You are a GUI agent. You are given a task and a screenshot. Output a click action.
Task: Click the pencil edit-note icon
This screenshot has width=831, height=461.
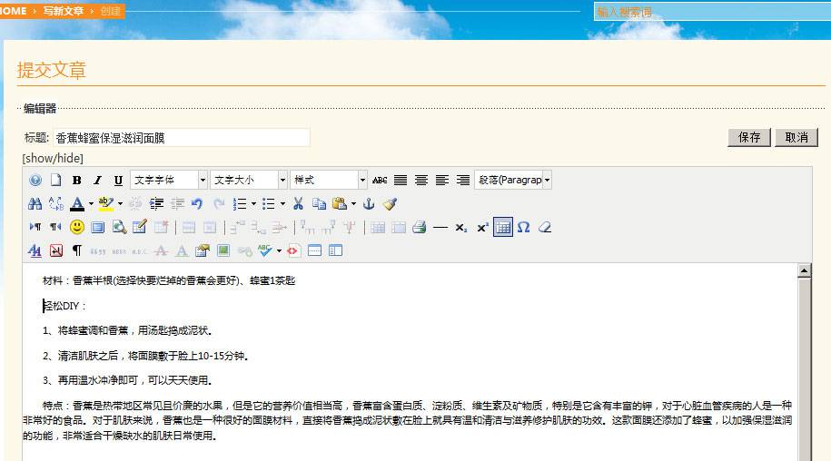click(140, 228)
